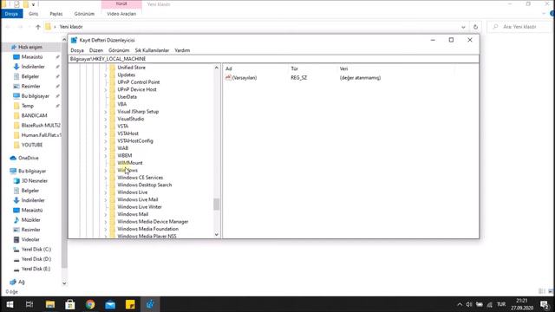
Task: Select the (Varsayılan) registry value
Action: click(x=245, y=77)
